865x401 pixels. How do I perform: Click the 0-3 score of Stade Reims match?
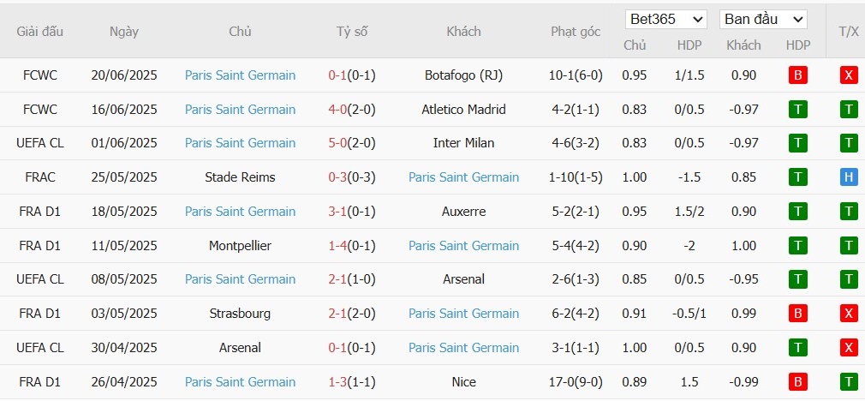(x=337, y=177)
